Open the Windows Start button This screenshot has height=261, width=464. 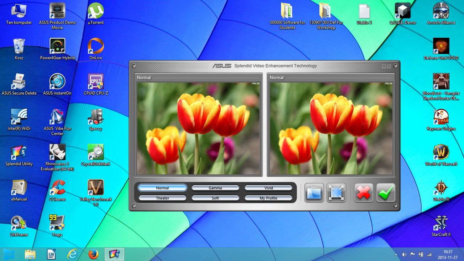[9, 254]
